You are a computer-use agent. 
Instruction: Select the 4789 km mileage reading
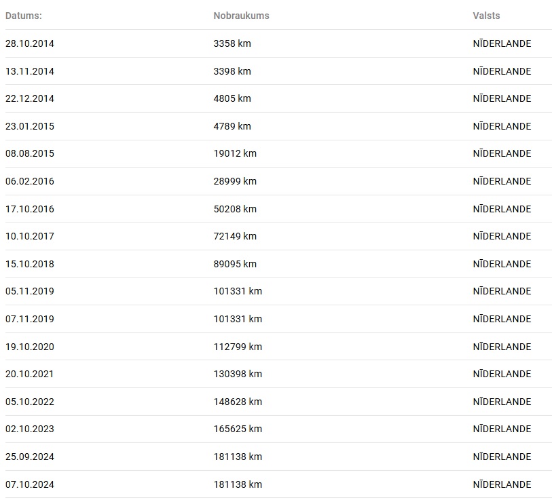(x=232, y=126)
